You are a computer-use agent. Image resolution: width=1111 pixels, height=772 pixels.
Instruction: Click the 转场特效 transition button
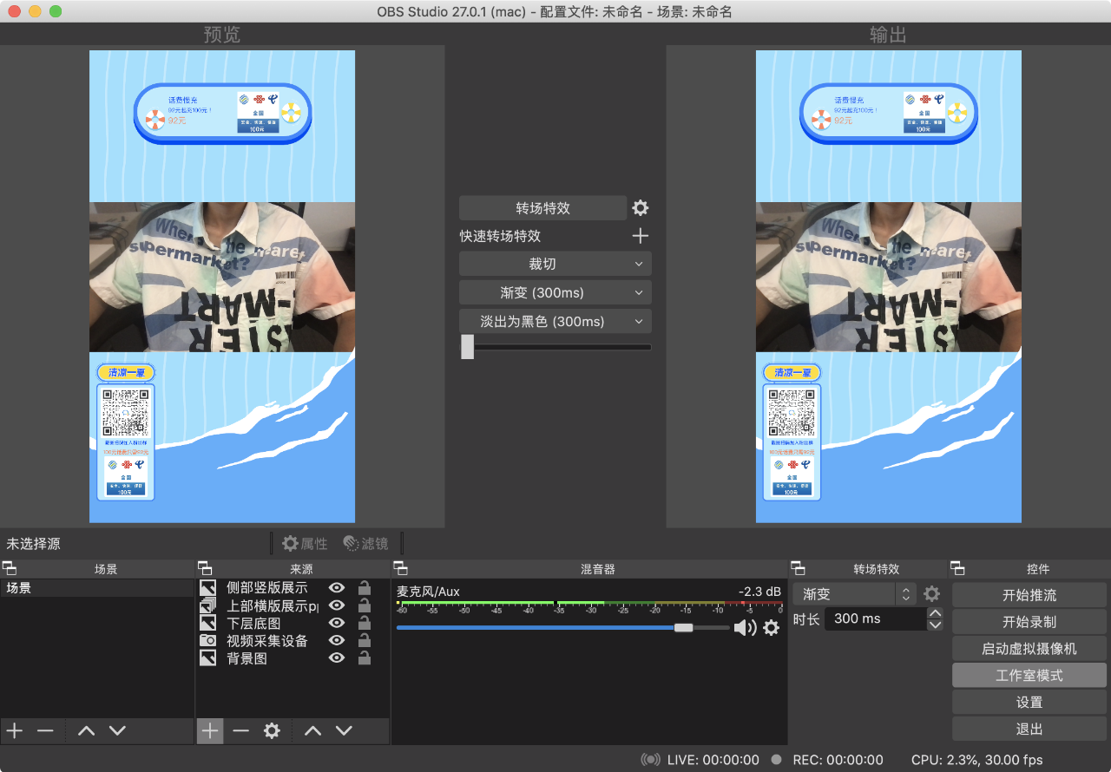pos(542,208)
